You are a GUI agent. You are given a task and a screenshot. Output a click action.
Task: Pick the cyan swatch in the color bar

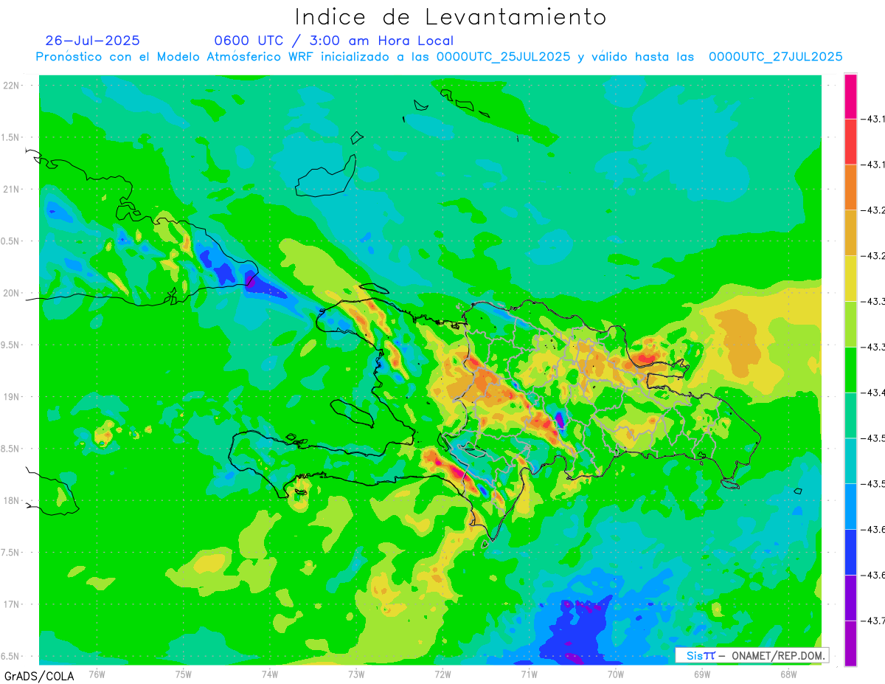(x=850, y=460)
